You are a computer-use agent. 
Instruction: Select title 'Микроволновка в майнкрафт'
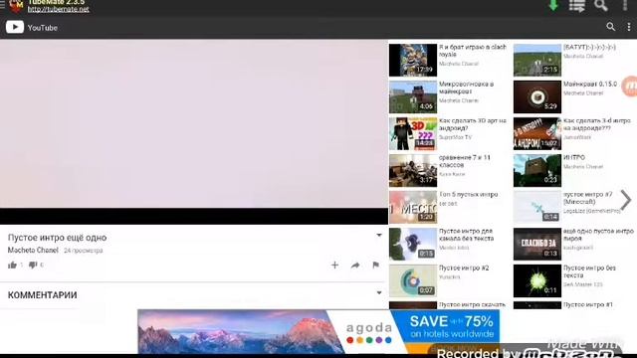[466, 88]
